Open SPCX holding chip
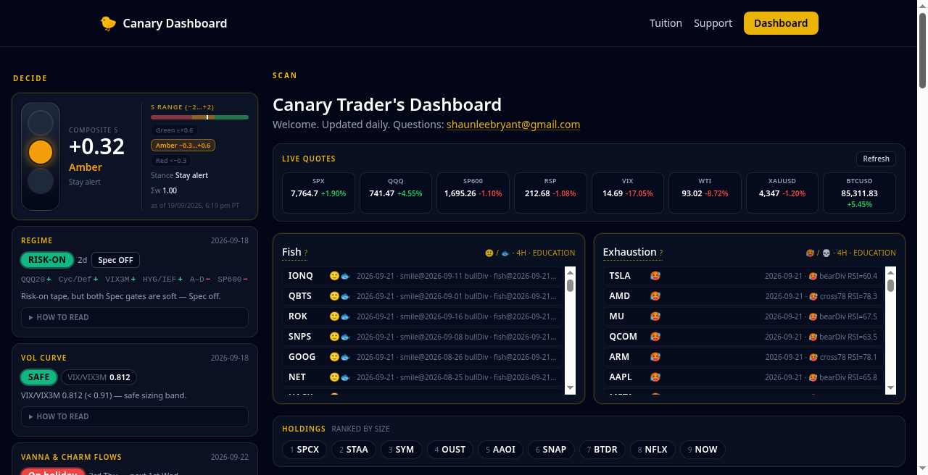928x475 pixels. pos(304,450)
